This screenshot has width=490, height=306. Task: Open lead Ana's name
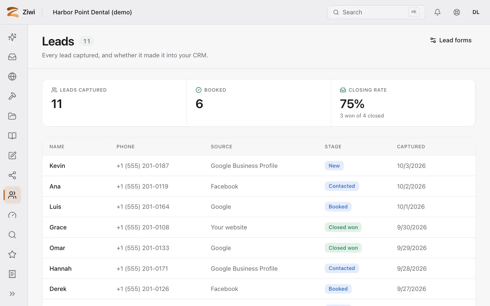[x=55, y=186]
